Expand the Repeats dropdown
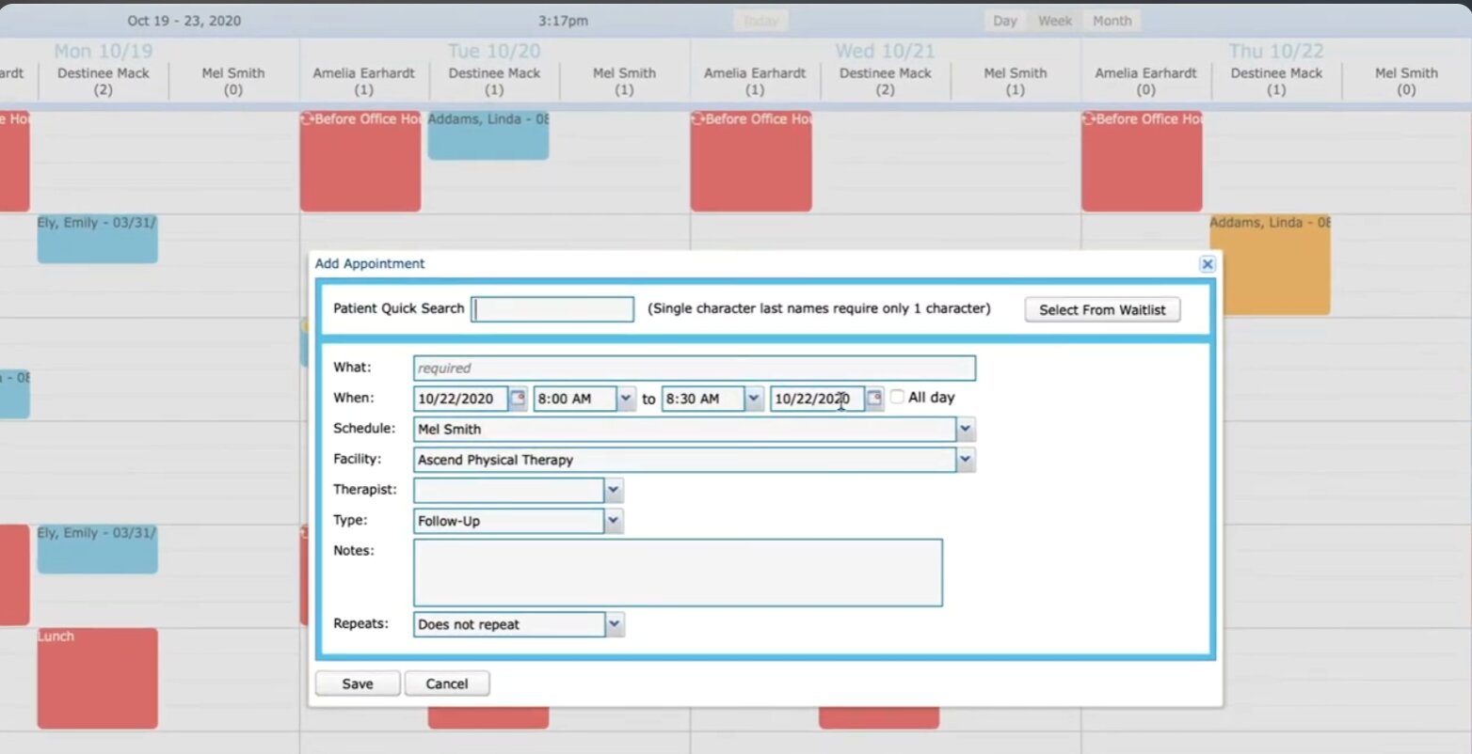1472x754 pixels. click(x=614, y=624)
